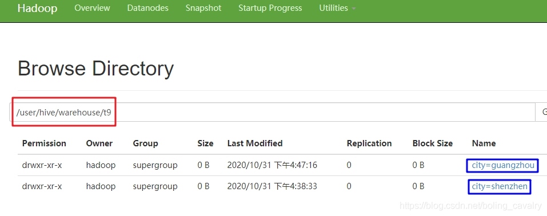Open the city=guangzhou directory link
Screen dimensions: 547x216
502,165
